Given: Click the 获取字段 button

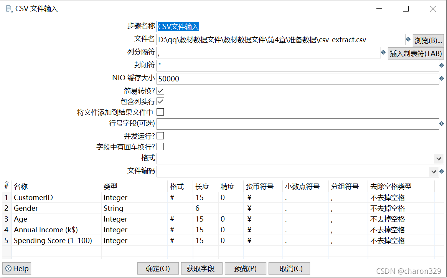Looking at the screenshot, I should point(201,268).
